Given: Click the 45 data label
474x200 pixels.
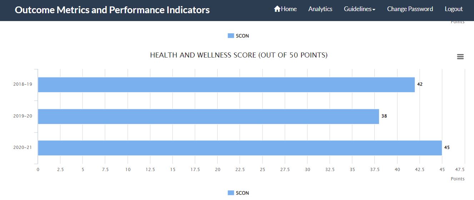Looking at the screenshot, I should [x=447, y=147].
